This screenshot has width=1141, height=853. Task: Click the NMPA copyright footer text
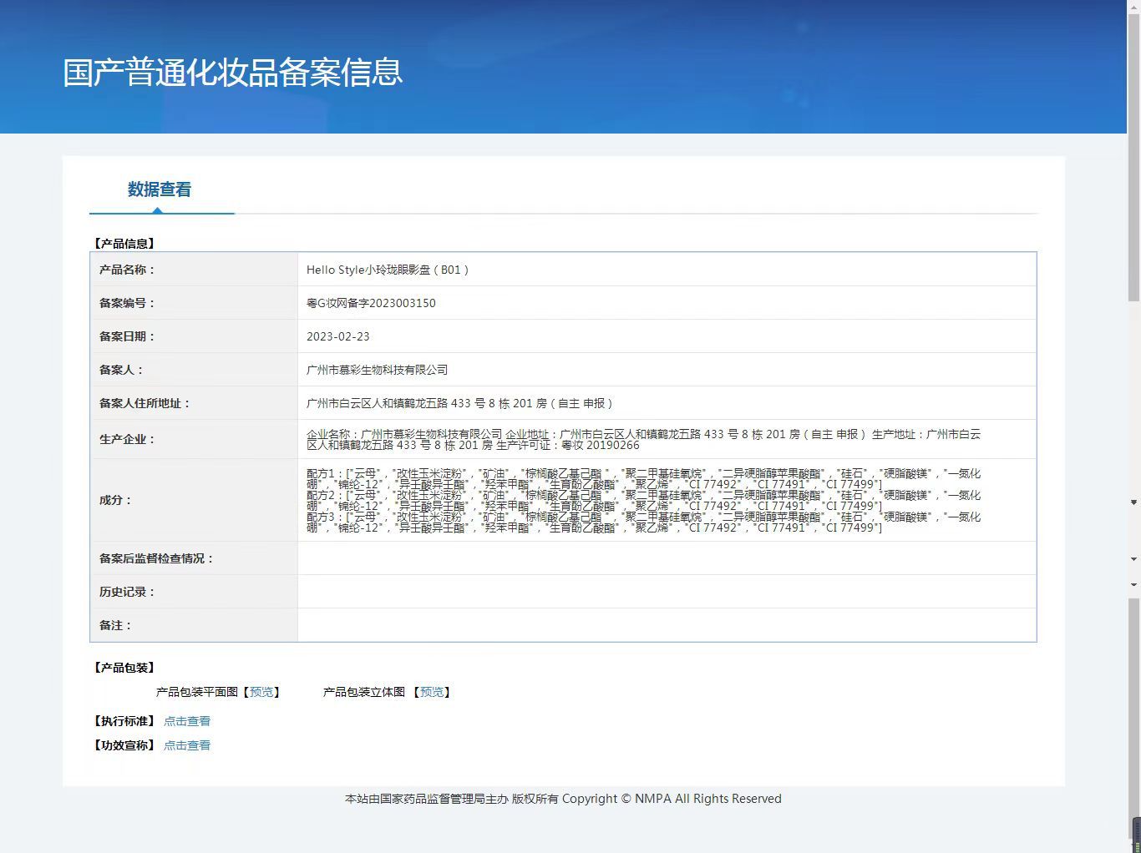(x=563, y=799)
